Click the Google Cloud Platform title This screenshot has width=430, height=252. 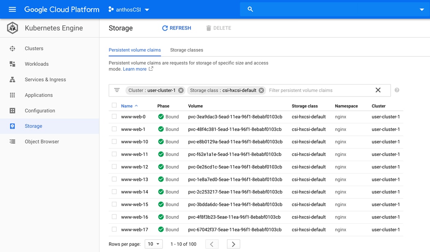point(62,9)
